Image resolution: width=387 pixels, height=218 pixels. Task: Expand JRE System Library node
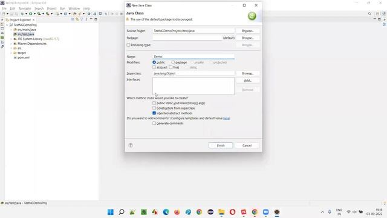pos(11,39)
